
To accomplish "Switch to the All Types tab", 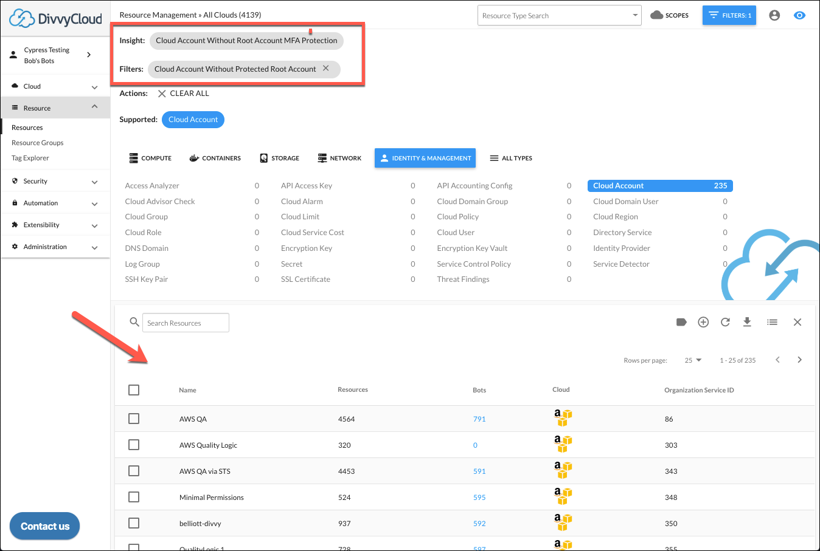I will click(511, 158).
